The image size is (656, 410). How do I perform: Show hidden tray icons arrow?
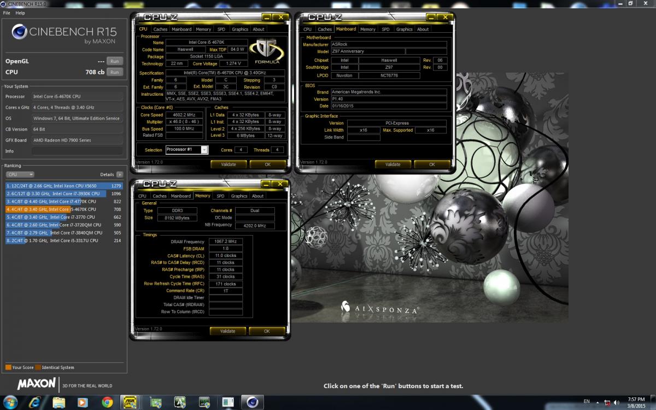(x=599, y=402)
